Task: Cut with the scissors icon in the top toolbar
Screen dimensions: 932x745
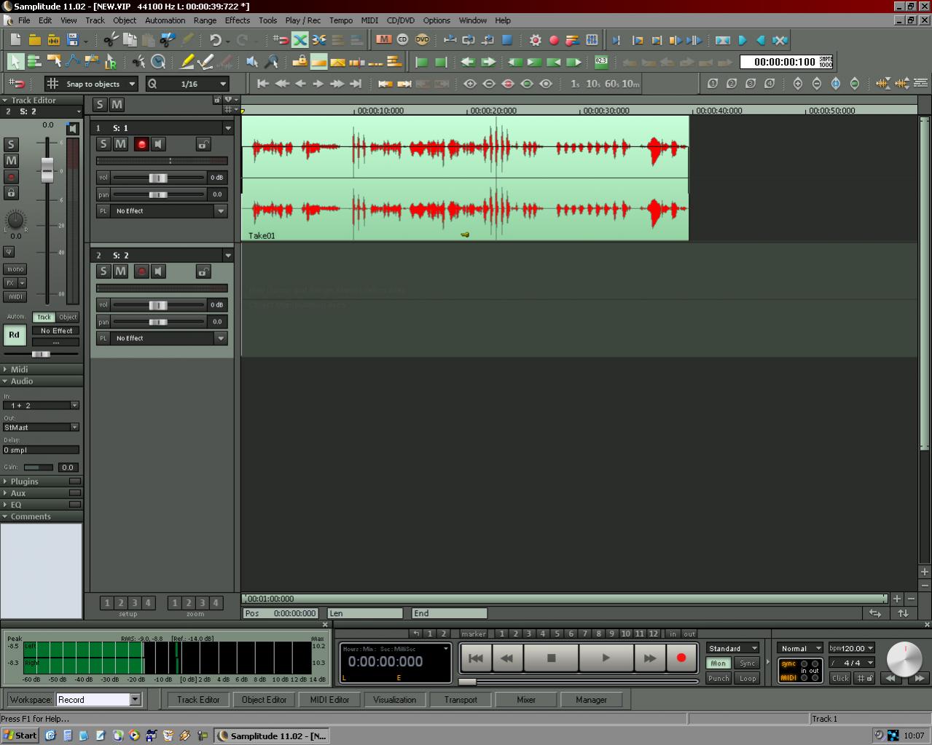Action: click(x=111, y=40)
